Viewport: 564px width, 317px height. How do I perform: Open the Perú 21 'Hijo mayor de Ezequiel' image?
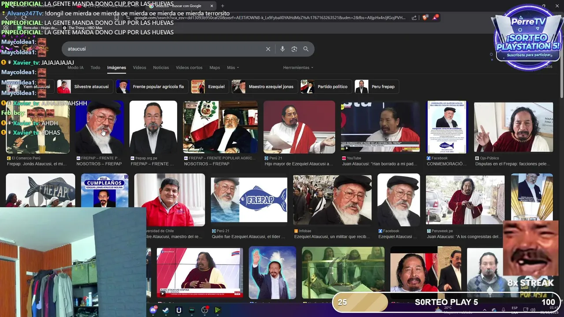(x=299, y=127)
